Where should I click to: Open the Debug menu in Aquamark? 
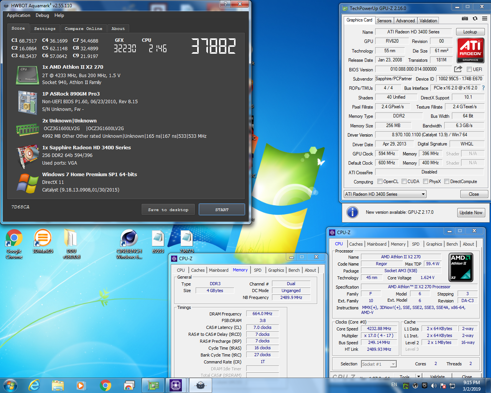point(42,15)
